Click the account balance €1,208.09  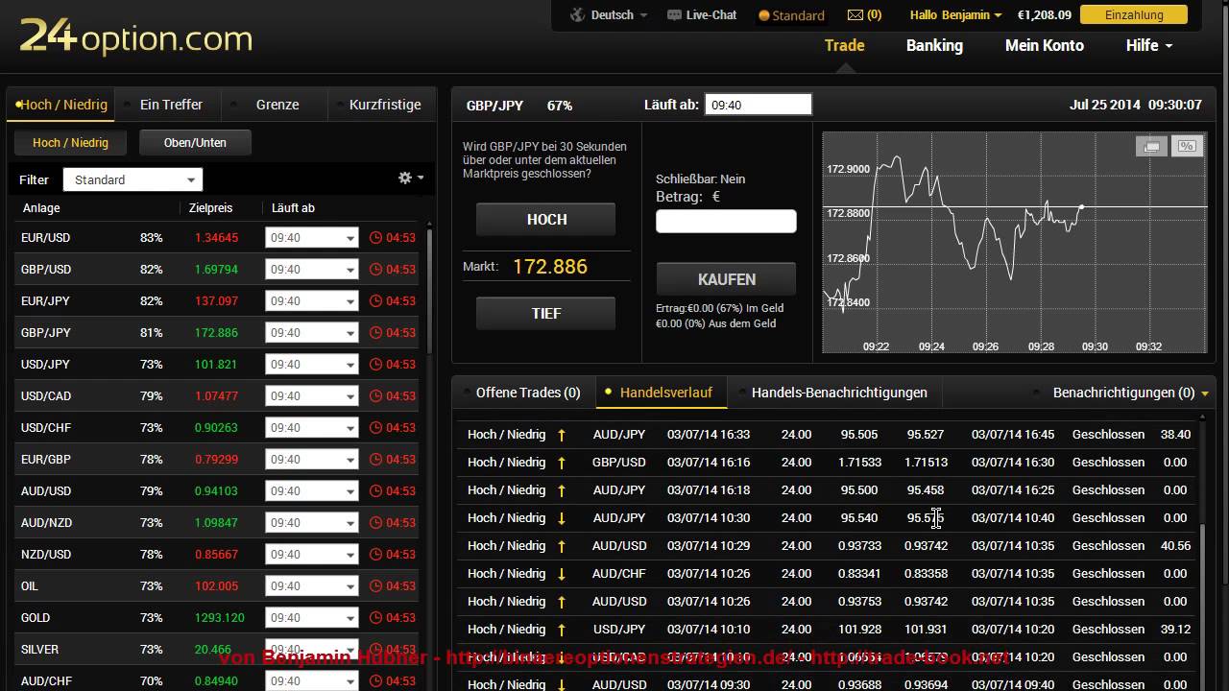point(1044,15)
